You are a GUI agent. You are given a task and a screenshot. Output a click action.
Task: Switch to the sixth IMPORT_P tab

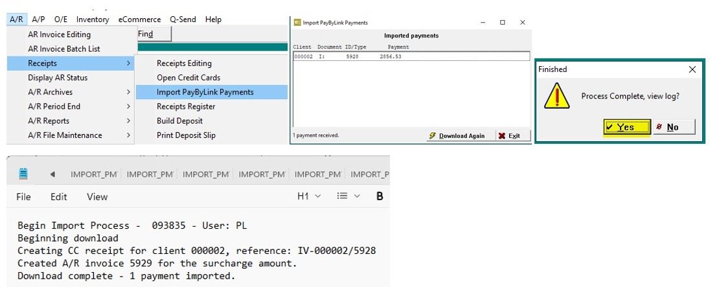point(369,174)
